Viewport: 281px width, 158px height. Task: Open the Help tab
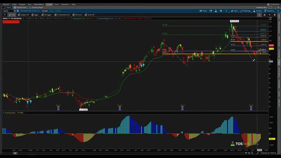point(73,4)
